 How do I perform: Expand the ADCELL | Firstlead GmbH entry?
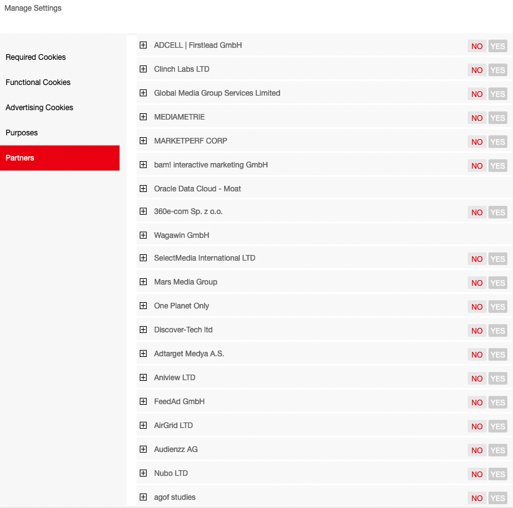143,45
